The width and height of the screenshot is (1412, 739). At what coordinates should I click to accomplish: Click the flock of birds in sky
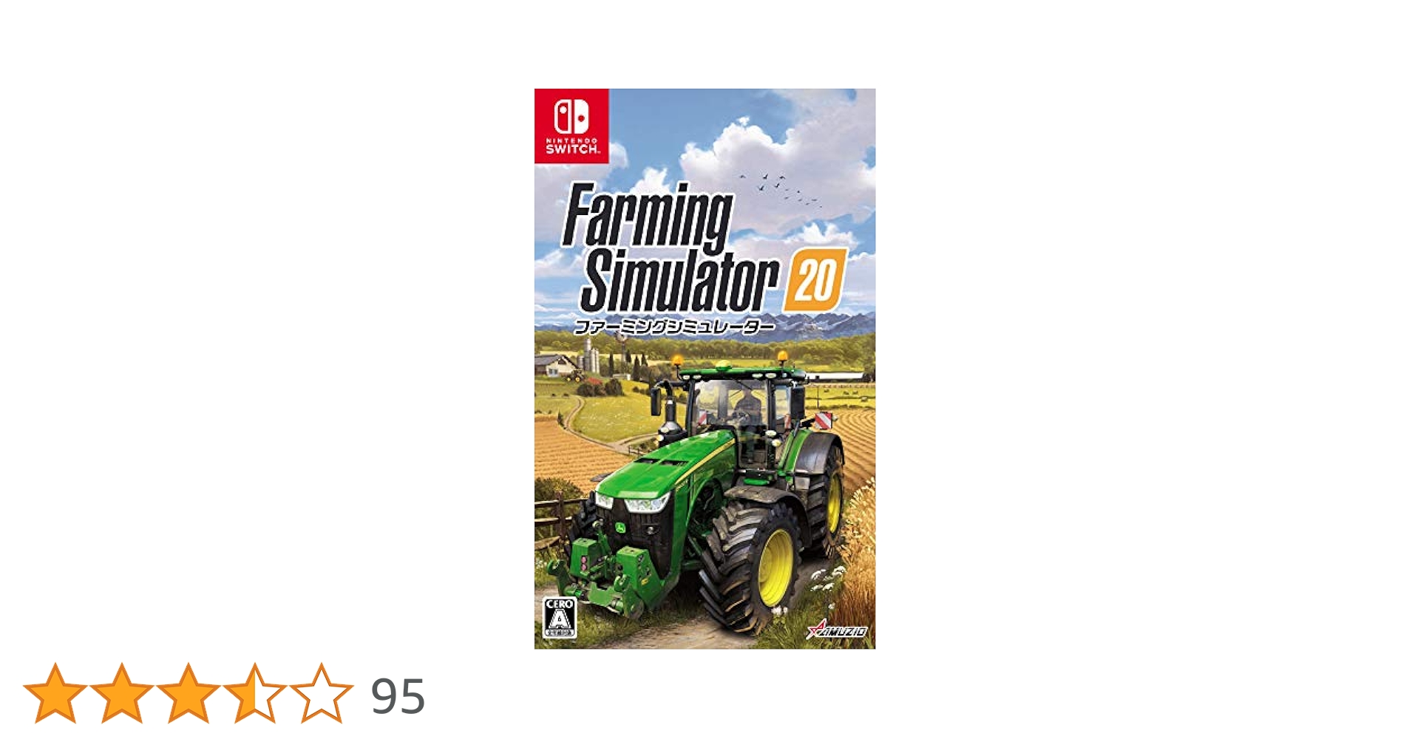click(780, 187)
